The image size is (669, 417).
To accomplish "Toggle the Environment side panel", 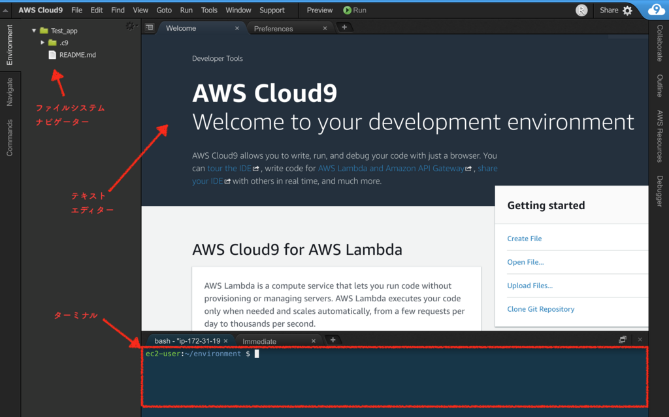I will pyautogui.click(x=10, y=44).
